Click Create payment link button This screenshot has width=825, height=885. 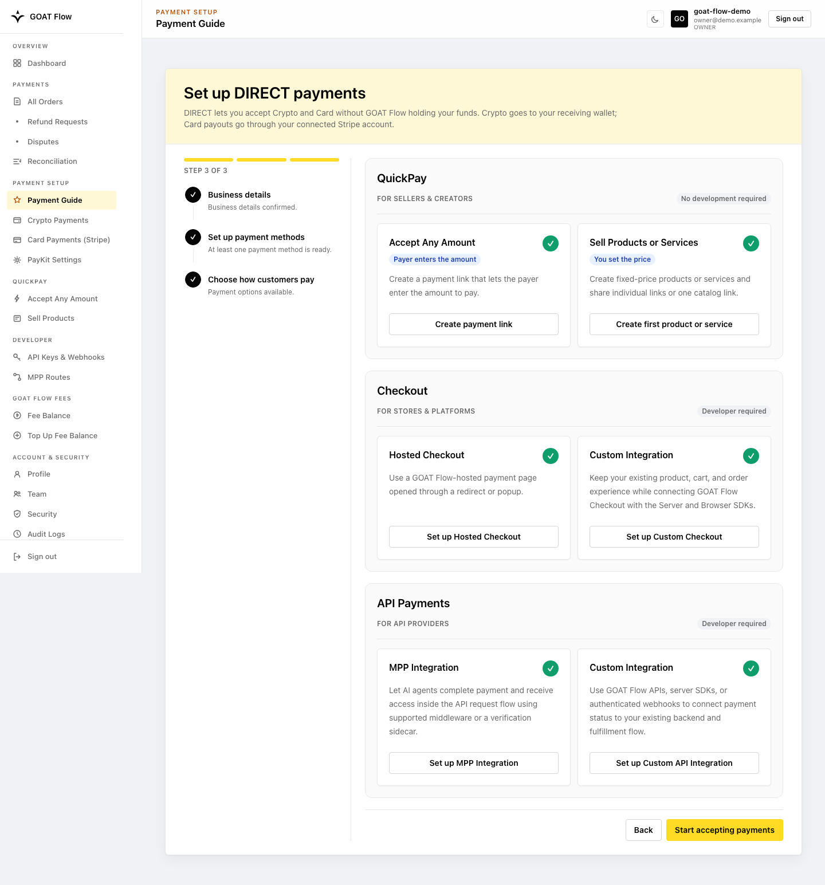[474, 324]
